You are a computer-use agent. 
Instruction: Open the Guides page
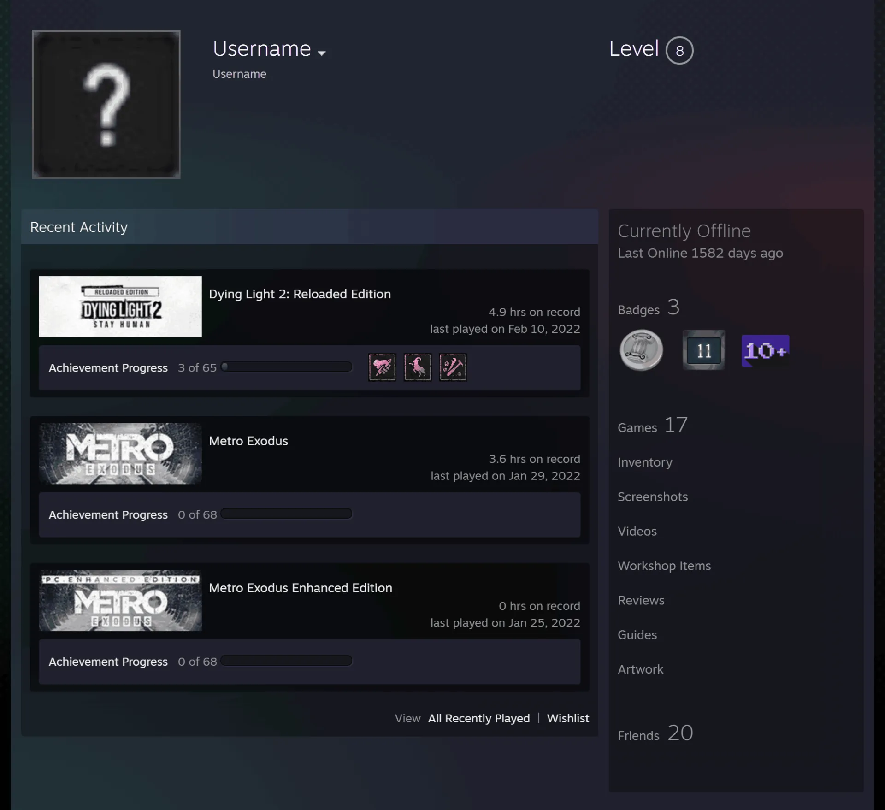pos(637,635)
